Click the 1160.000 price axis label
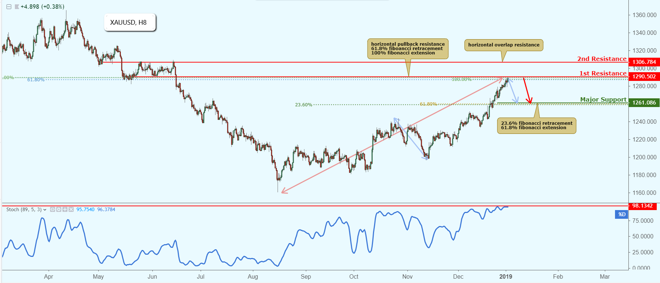 coord(645,193)
